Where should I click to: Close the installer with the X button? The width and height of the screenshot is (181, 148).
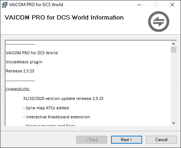pyautogui.click(x=172, y=5)
